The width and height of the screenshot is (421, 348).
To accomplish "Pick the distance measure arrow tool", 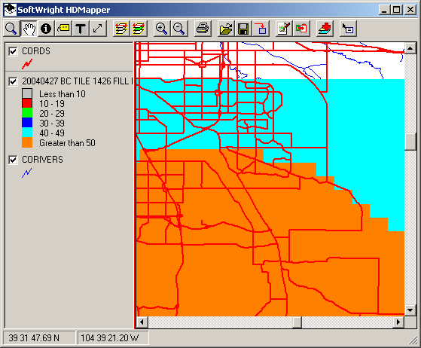I will point(98,29).
